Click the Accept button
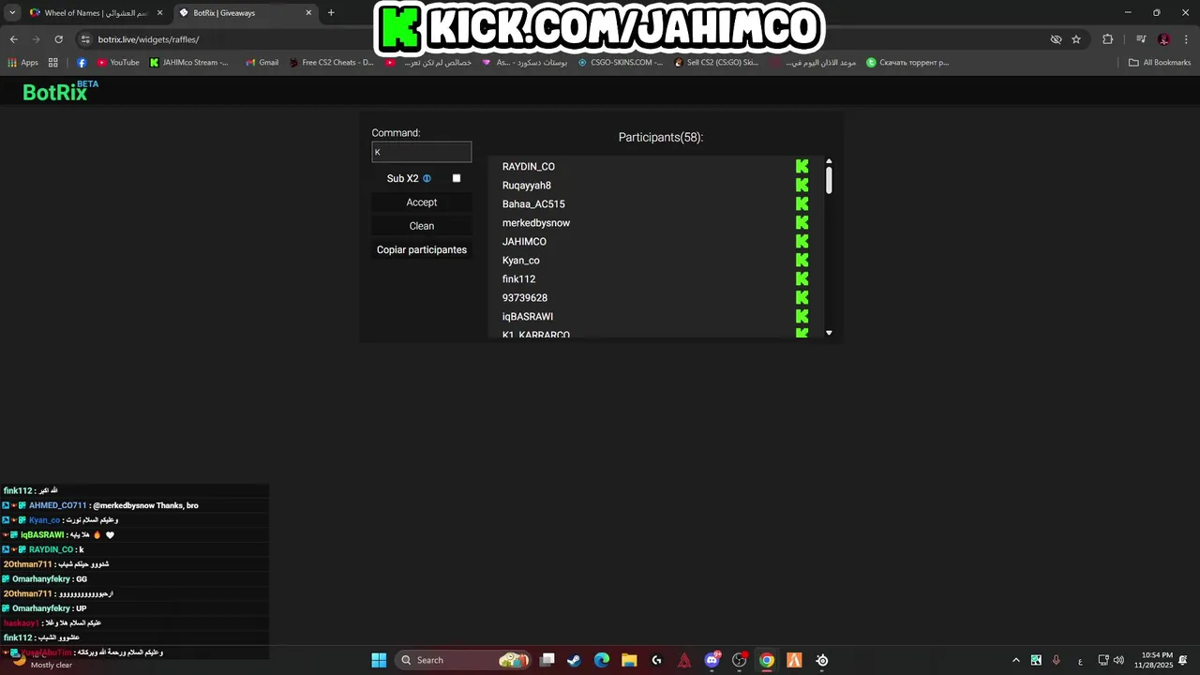1200x675 pixels. coord(422,202)
